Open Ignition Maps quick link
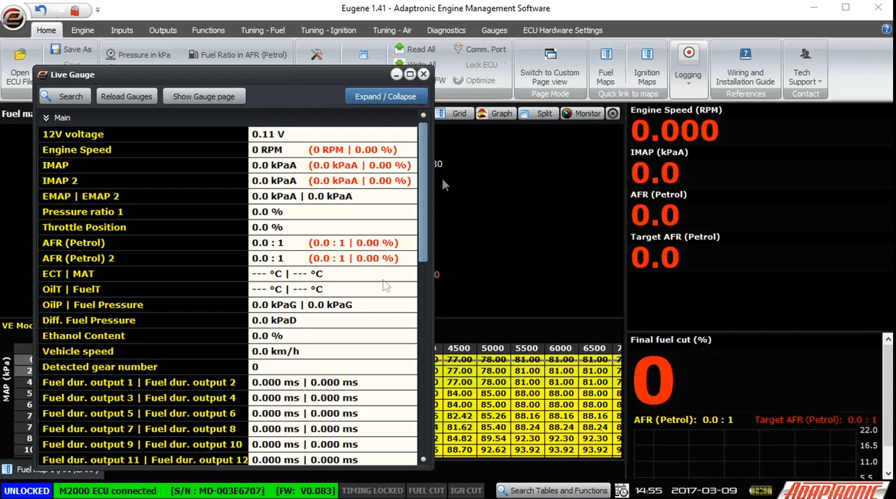The image size is (896, 499). 647,67
